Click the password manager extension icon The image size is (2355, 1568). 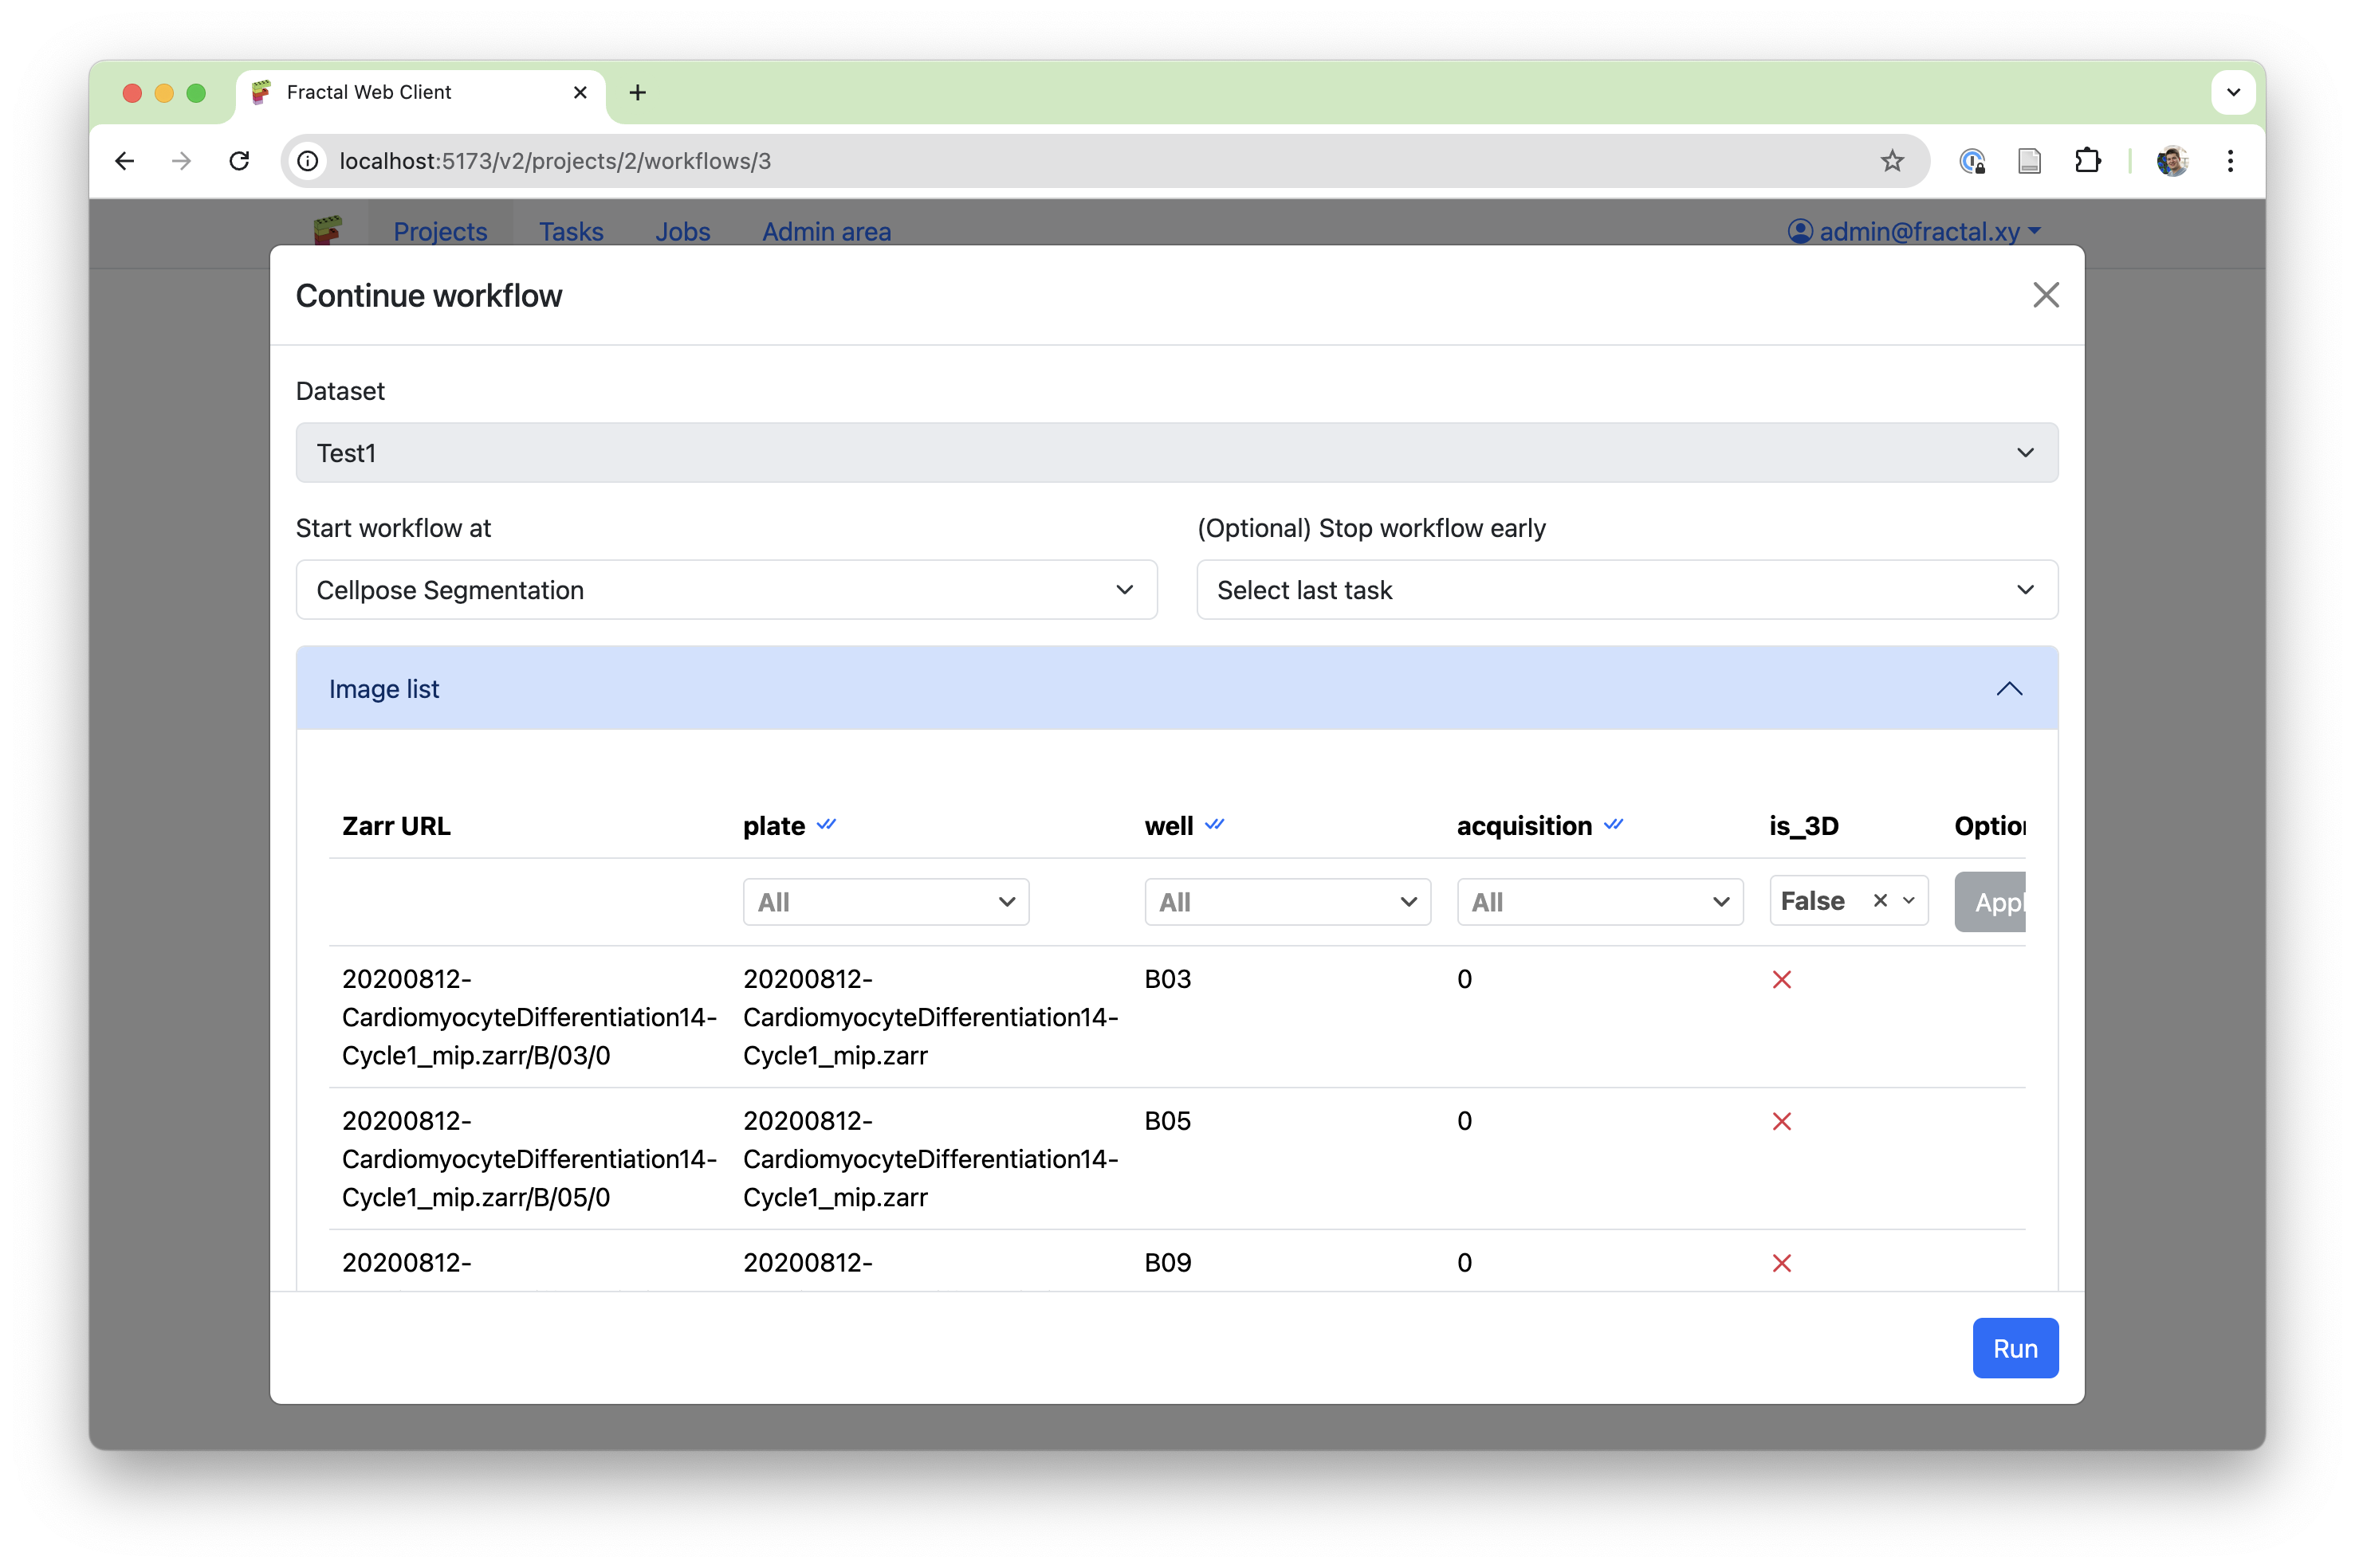[1972, 161]
